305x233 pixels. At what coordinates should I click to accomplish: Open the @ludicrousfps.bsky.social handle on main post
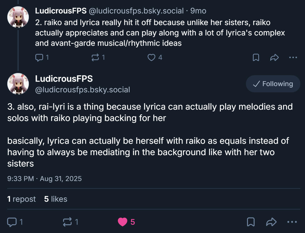(82, 90)
